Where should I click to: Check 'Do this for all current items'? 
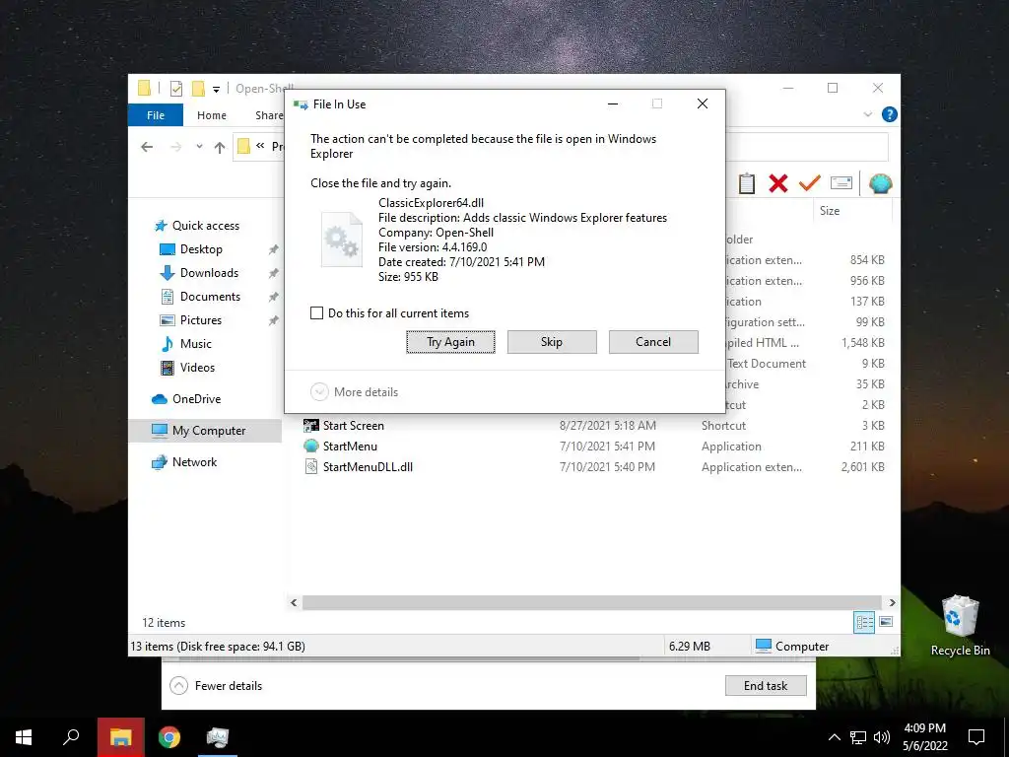coord(316,313)
